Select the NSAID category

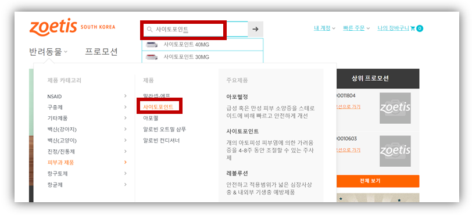pyautogui.click(x=55, y=96)
